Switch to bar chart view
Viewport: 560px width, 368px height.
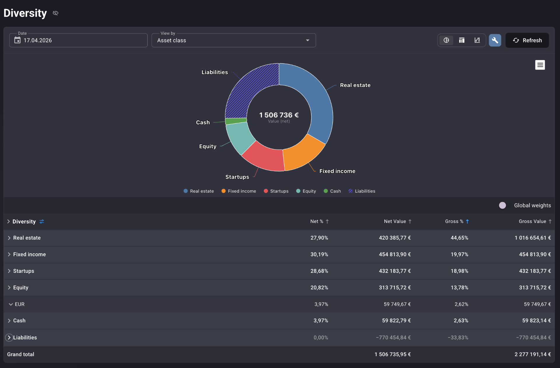click(x=477, y=40)
